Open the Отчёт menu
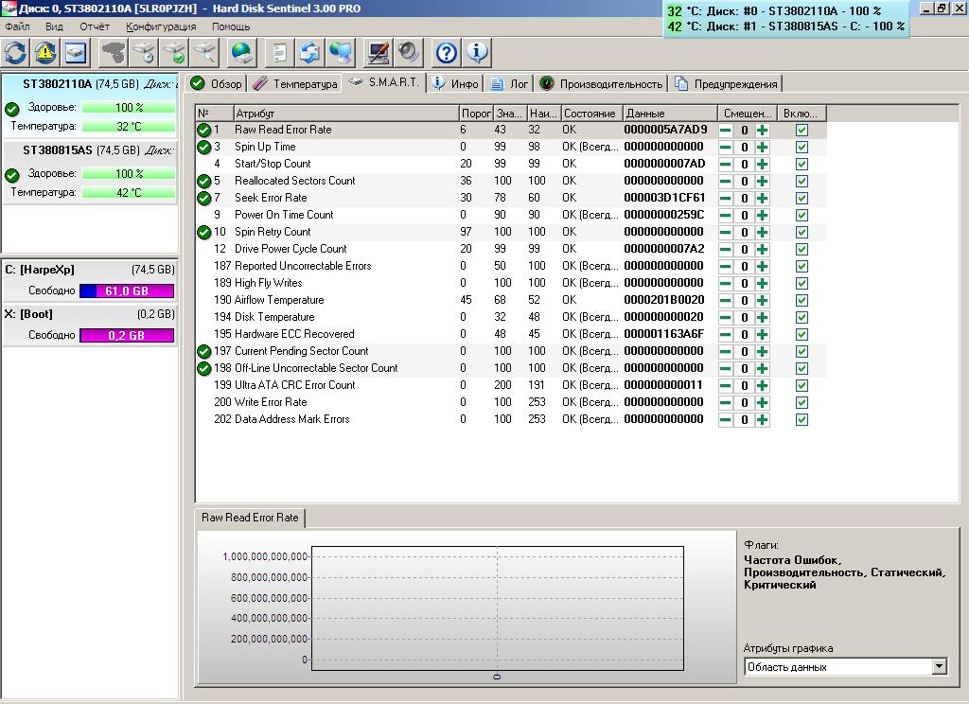 tap(94, 26)
